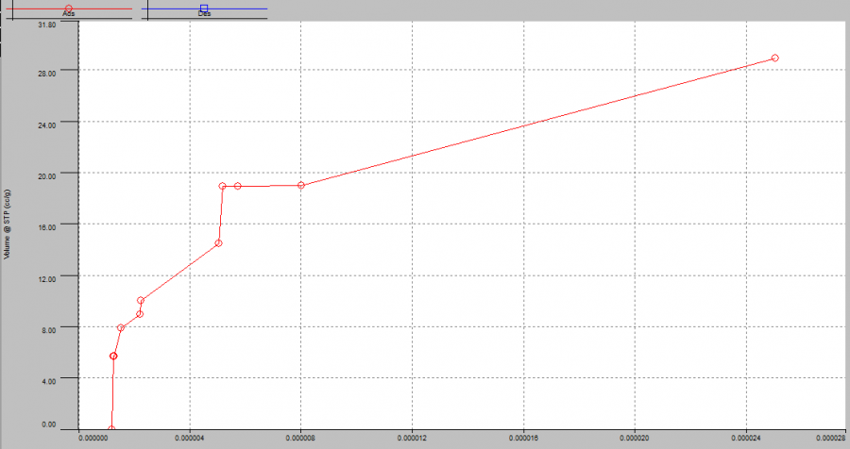Select the red Ads legend entry
This screenshot has height=449, width=850.
point(69,10)
